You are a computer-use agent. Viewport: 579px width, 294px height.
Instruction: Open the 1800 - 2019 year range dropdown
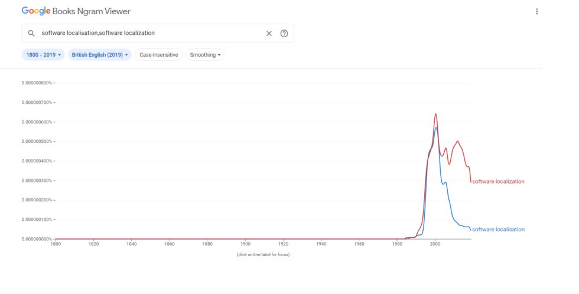[x=43, y=55]
